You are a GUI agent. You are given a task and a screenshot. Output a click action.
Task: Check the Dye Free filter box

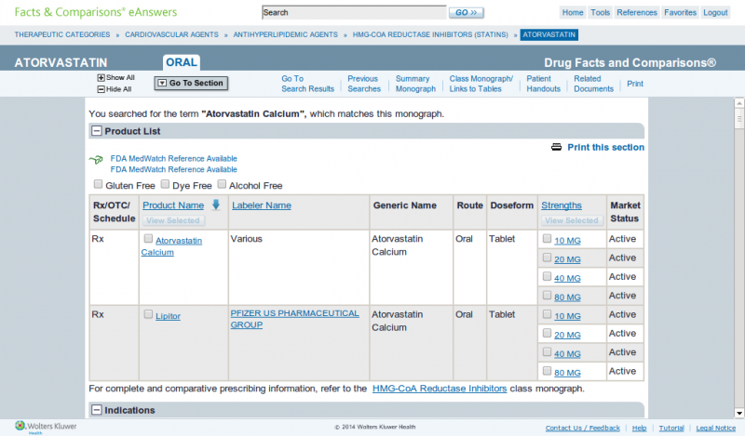(x=165, y=184)
